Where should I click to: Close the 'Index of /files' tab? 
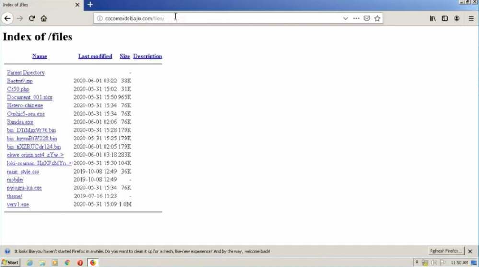(77, 5)
